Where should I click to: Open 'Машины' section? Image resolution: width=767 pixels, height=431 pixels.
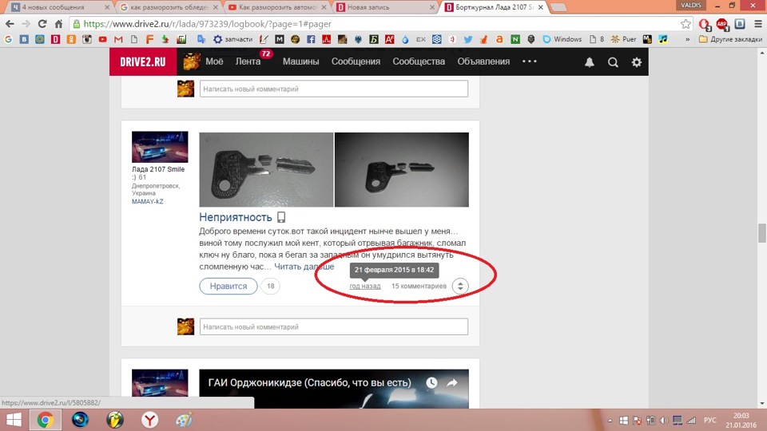click(x=301, y=61)
